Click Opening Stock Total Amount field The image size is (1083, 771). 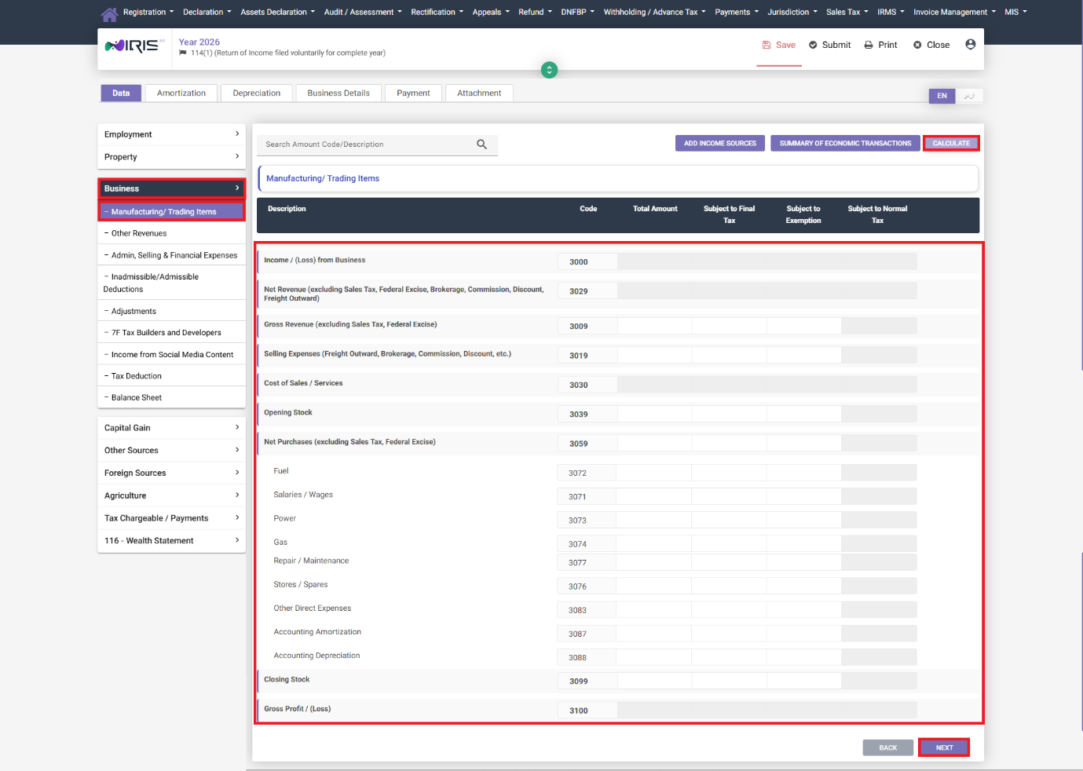tap(654, 414)
